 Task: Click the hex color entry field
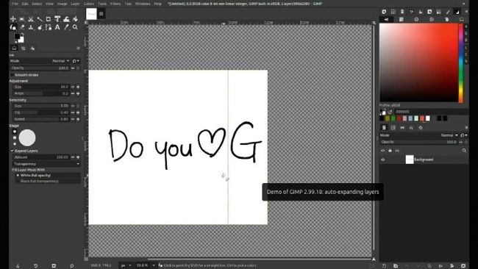click(431, 112)
